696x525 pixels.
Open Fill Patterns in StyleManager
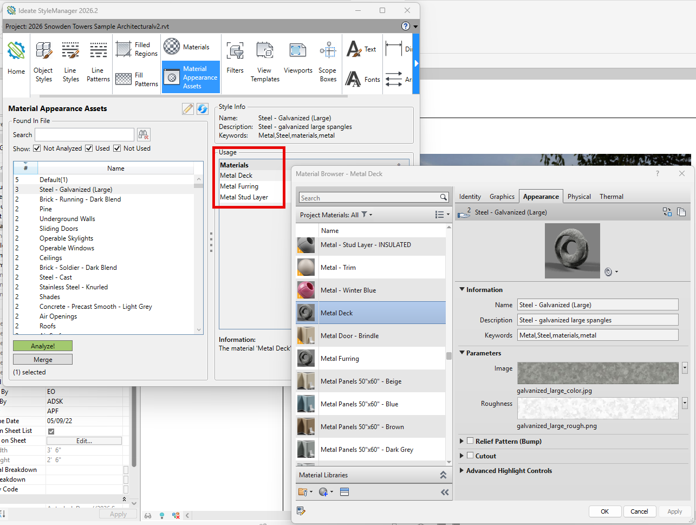click(x=136, y=79)
